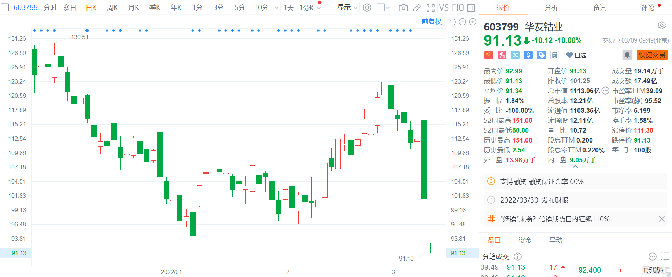672x277 pixels.
Task: Open market cap more-options ellipsis
Action: click(605, 91)
